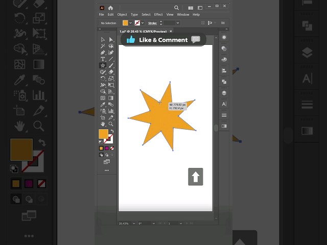Select the Symbol Sprayer tool

coord(103,111)
